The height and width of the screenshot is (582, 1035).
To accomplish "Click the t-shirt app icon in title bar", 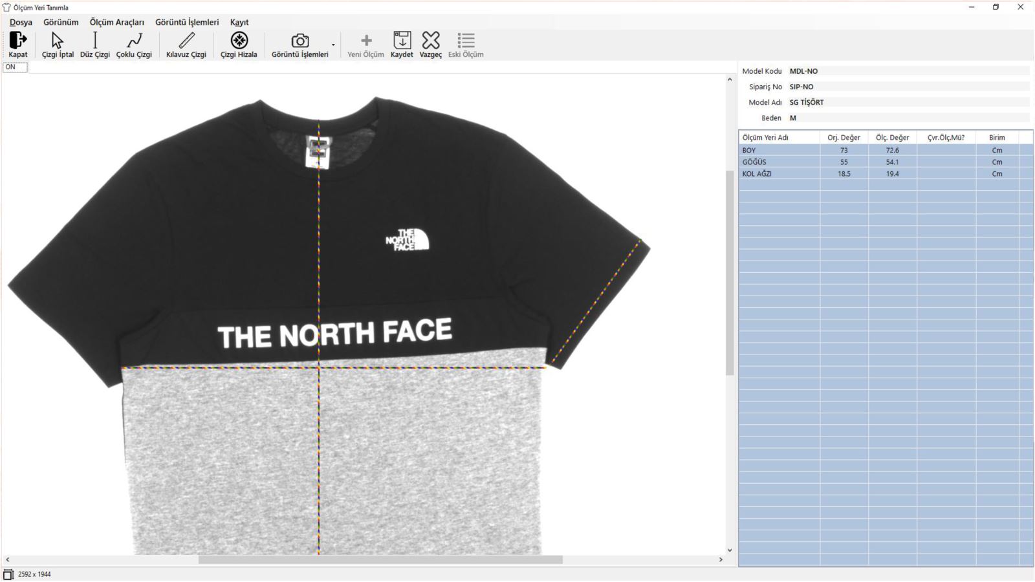I will tap(7, 7).
